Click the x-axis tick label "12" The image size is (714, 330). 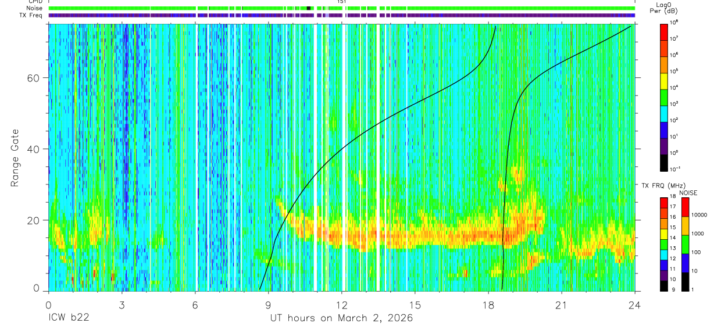pyautogui.click(x=342, y=304)
